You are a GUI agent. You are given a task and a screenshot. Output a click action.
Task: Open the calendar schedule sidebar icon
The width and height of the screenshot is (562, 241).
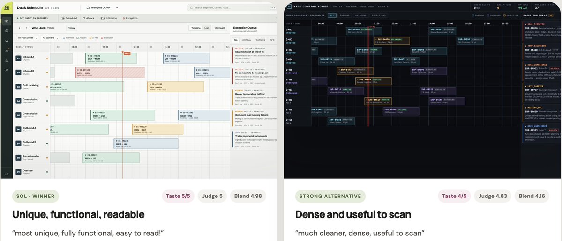[x=7, y=21]
